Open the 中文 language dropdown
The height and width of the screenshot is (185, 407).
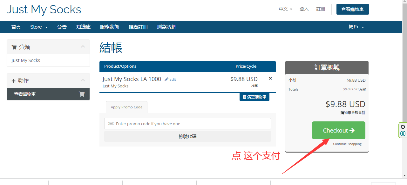tap(285, 9)
